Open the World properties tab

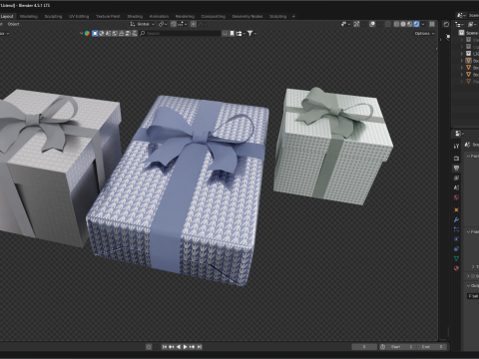click(x=456, y=197)
